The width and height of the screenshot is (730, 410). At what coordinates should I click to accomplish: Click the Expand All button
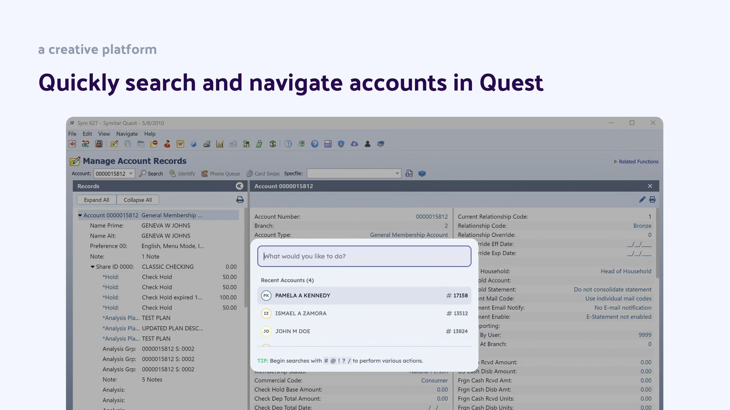coord(96,200)
